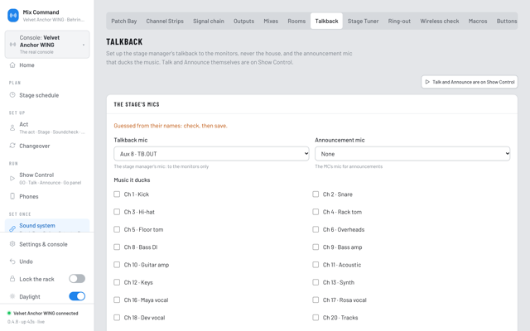The width and height of the screenshot is (530, 331).
Task: Select the Ch 9 - Bass amp checkbox
Action: tap(316, 247)
